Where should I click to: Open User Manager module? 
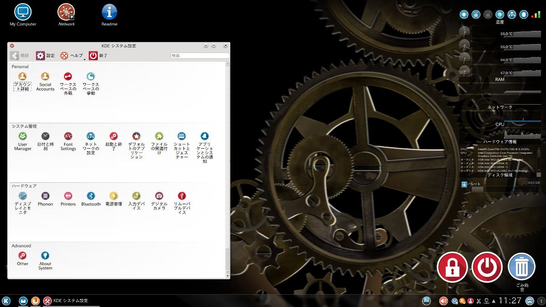tap(22, 141)
